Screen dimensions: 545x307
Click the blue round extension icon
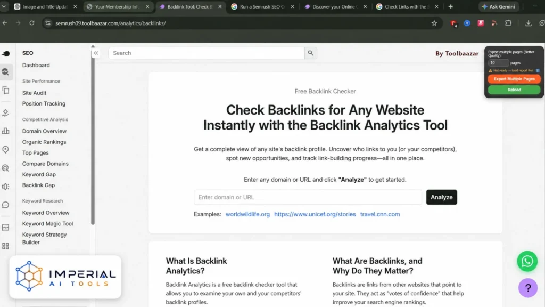[x=467, y=23]
